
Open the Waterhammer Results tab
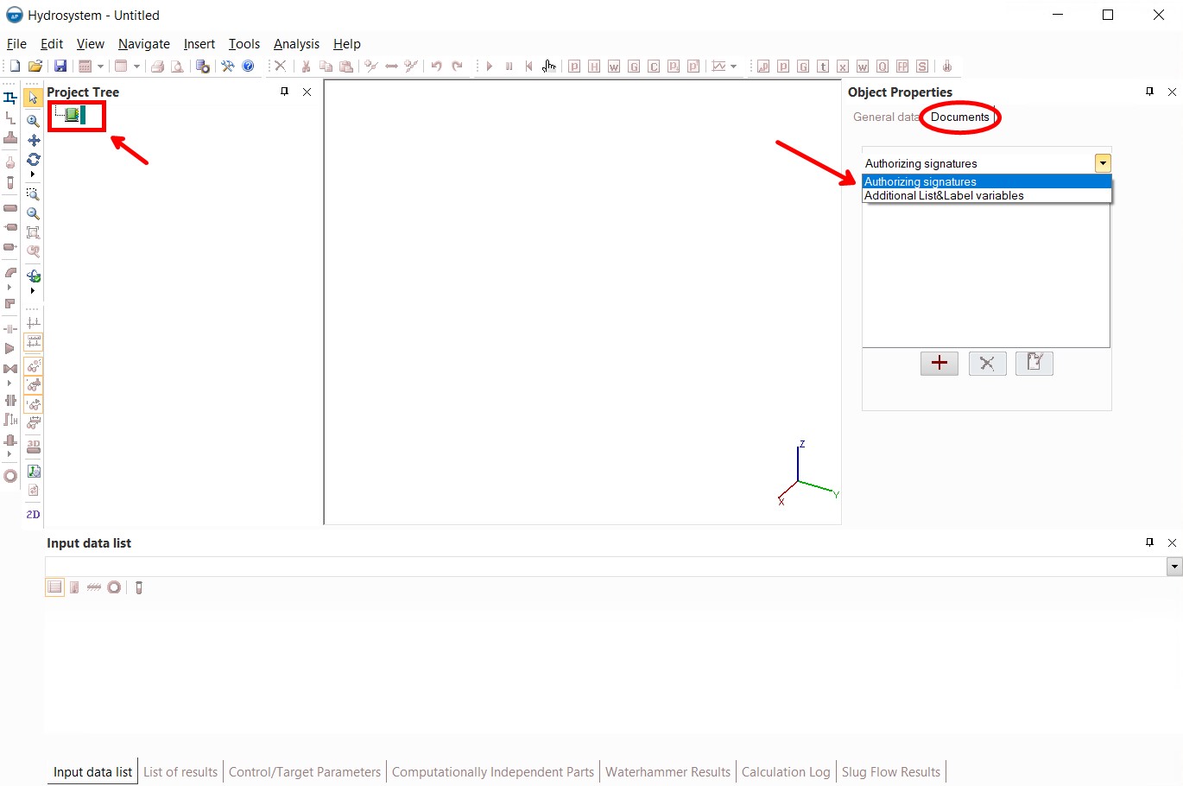(667, 772)
